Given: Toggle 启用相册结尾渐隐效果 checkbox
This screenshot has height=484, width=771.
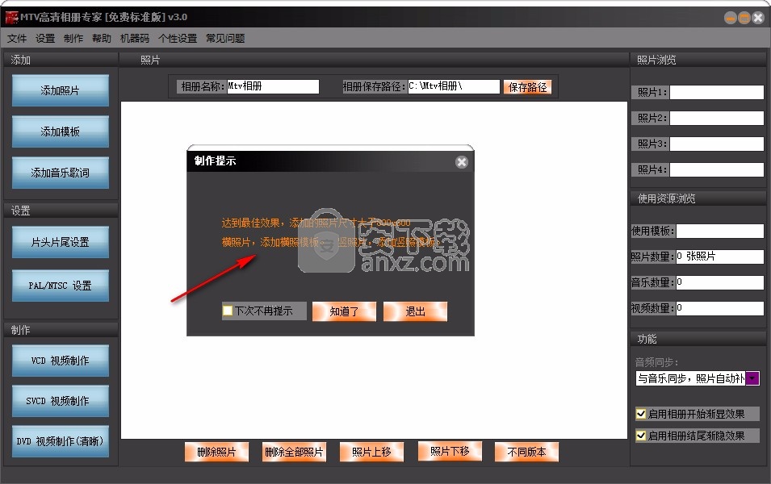Looking at the screenshot, I should (x=641, y=436).
